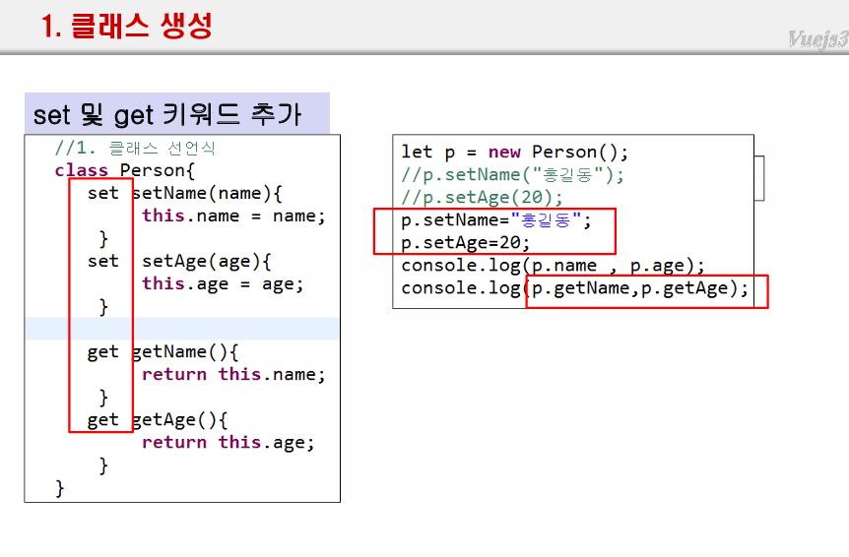
Task: Click the heading "set 및 get 키워드 추가"
Action: point(166,114)
